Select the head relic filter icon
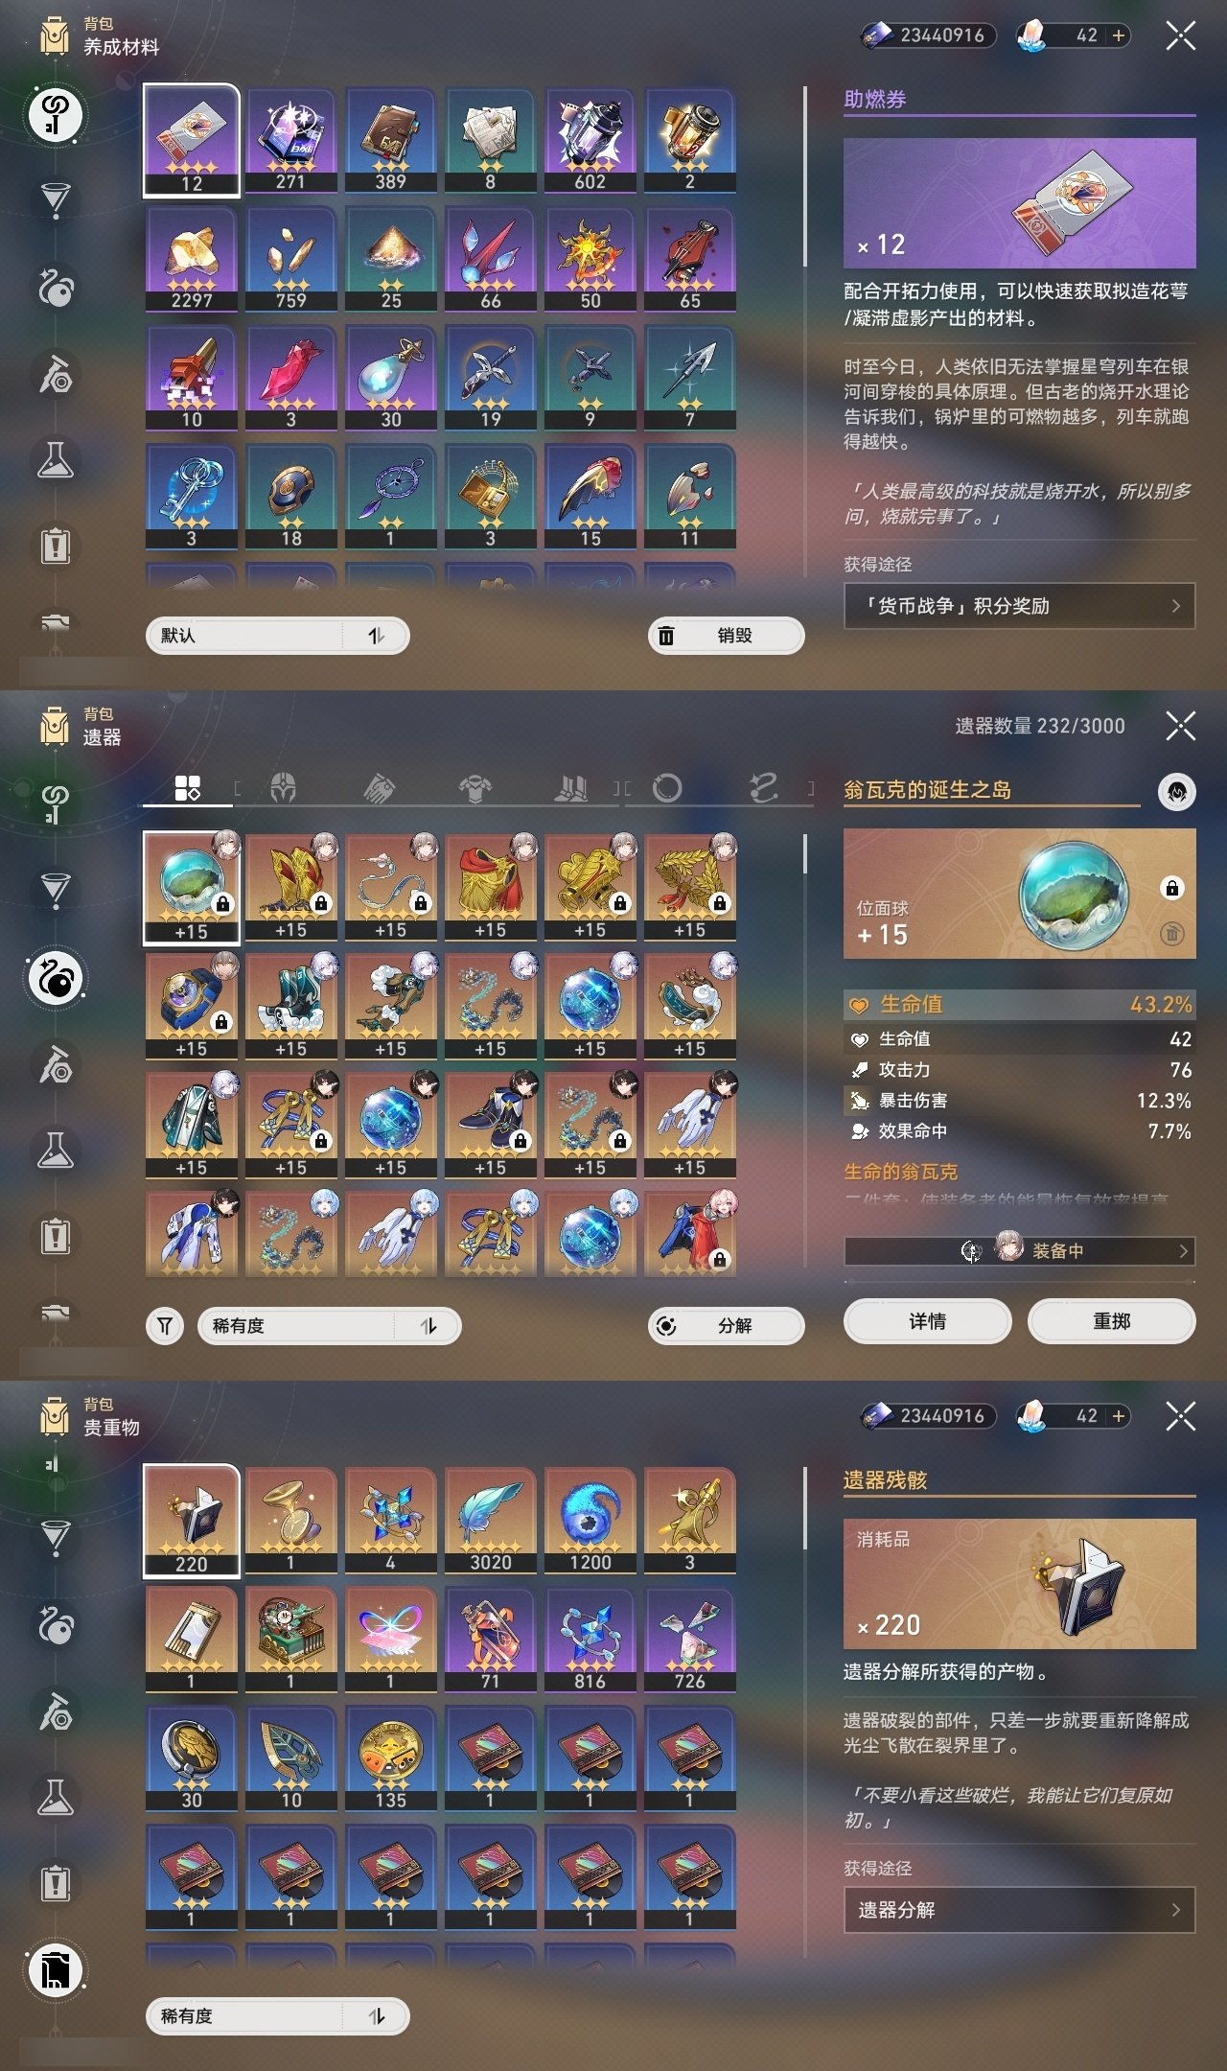Image resolution: width=1227 pixels, height=2071 pixels. tap(283, 788)
